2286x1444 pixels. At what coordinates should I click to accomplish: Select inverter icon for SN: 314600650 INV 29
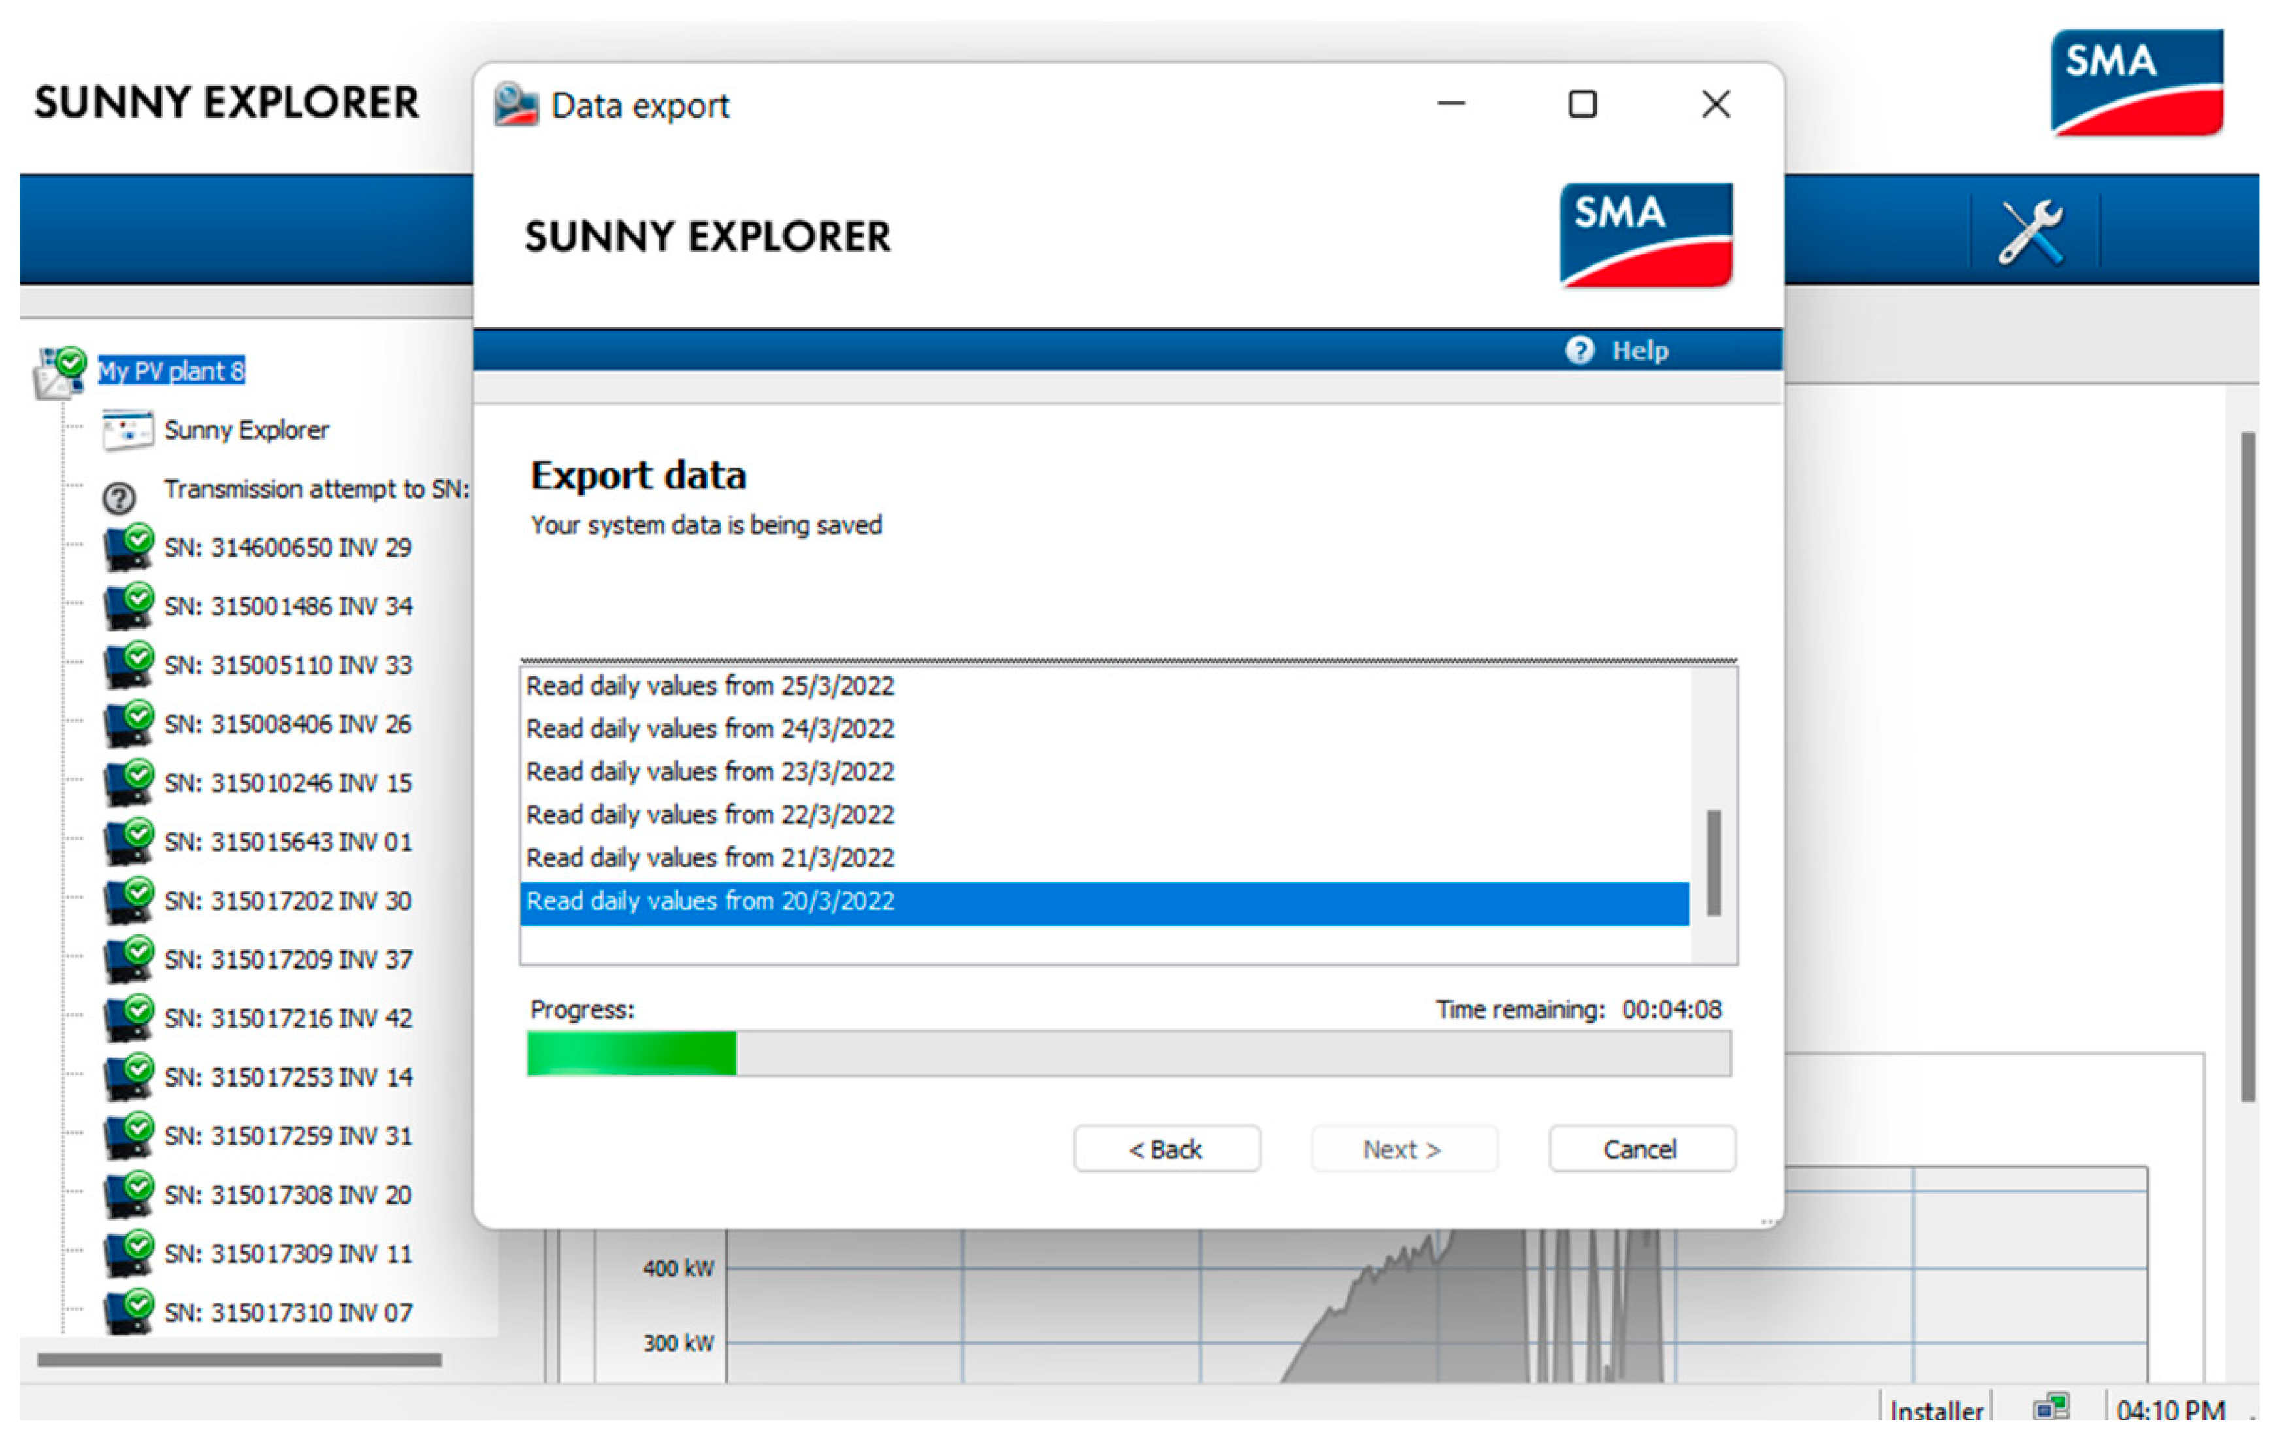pos(128,548)
